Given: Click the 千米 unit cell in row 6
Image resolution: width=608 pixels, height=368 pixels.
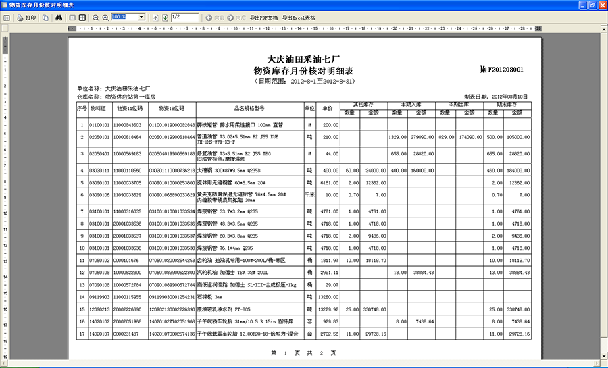Looking at the screenshot, I should 309,195.
